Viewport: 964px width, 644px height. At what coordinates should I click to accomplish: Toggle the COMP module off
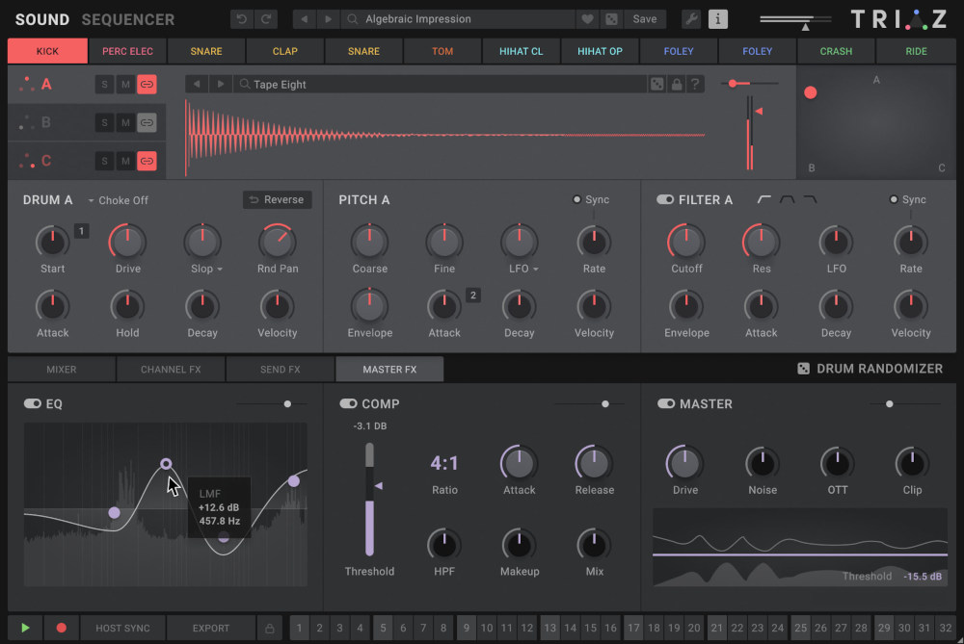(349, 404)
